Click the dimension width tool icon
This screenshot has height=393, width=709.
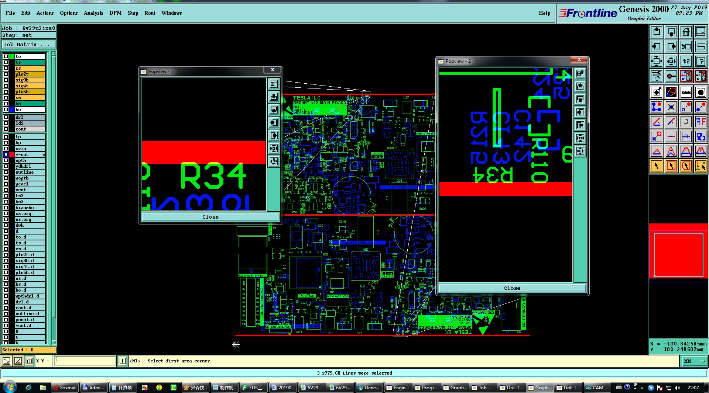686,136
